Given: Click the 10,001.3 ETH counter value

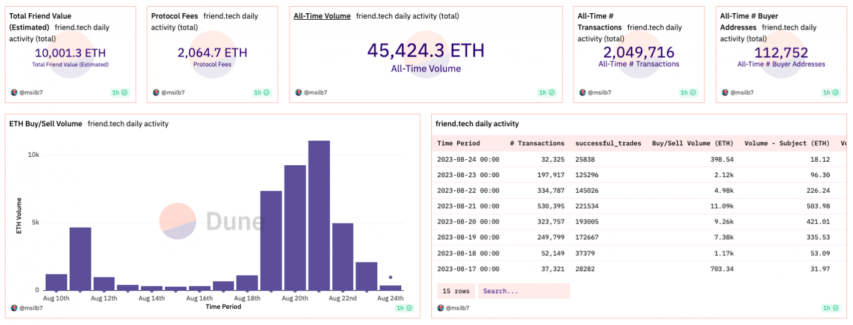Looking at the screenshot, I should pos(70,53).
